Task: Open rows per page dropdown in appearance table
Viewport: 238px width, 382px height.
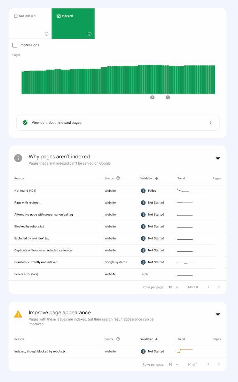Action: coord(174,365)
